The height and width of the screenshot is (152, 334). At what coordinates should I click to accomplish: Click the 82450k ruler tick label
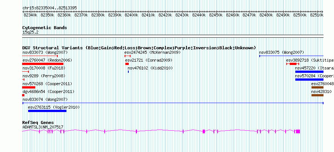[216, 15]
